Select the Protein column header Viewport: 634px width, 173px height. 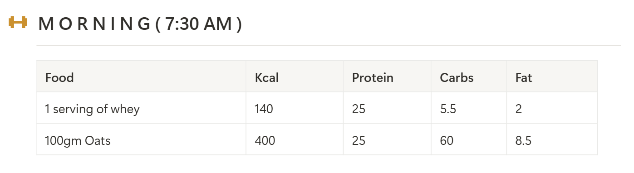[387, 77]
